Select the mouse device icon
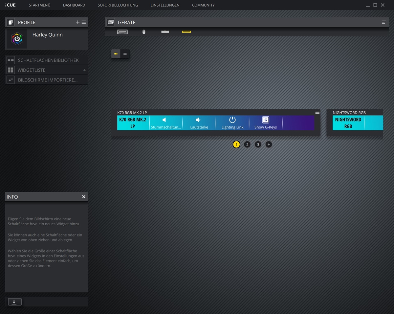The height and width of the screenshot is (314, 394). (x=144, y=32)
